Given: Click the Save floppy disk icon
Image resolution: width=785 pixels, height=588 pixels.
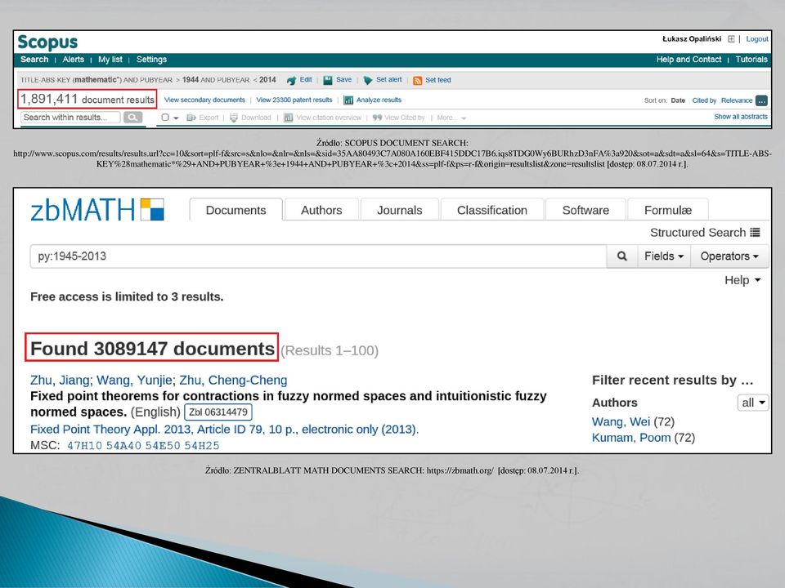Looking at the screenshot, I should click(x=328, y=80).
